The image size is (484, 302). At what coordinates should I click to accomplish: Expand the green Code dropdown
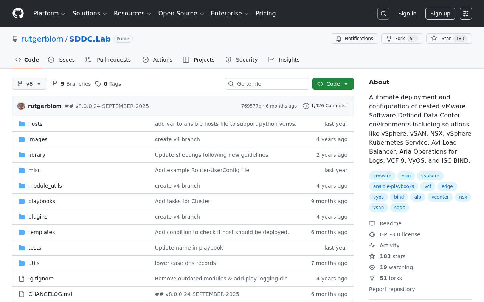pyautogui.click(x=333, y=84)
